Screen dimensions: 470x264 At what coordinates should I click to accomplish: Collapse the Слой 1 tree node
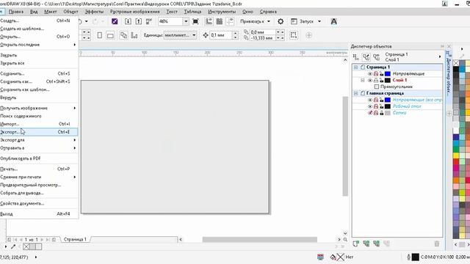(363, 80)
